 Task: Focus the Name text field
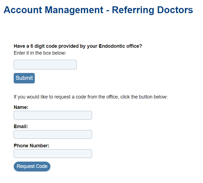(x=53, y=115)
